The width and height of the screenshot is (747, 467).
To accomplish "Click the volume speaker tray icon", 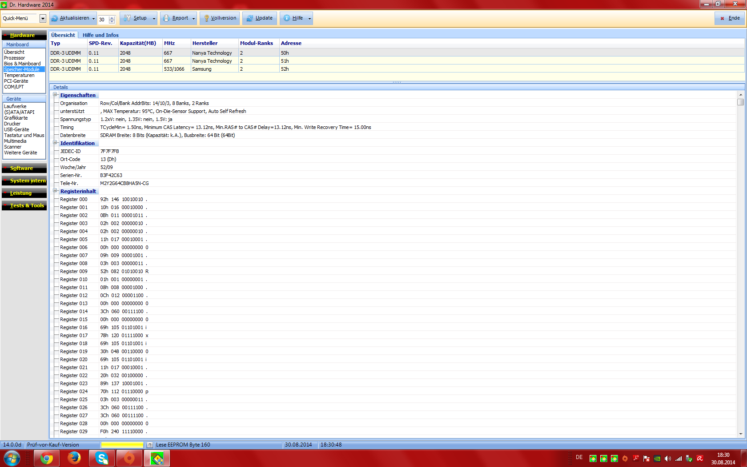I will tap(668, 459).
